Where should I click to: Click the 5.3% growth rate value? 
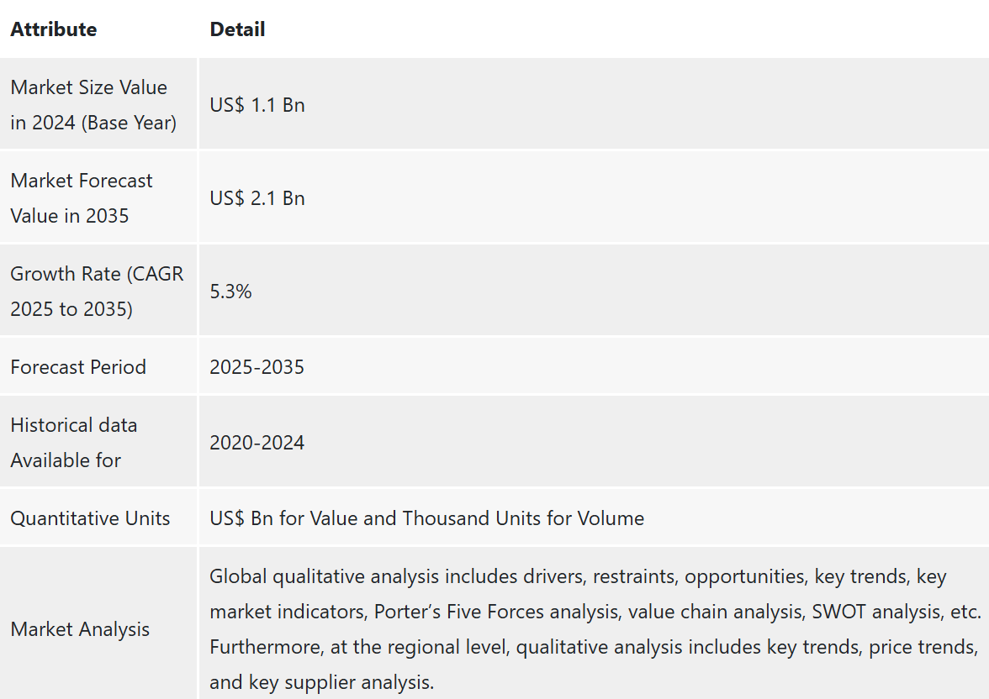pyautogui.click(x=230, y=292)
